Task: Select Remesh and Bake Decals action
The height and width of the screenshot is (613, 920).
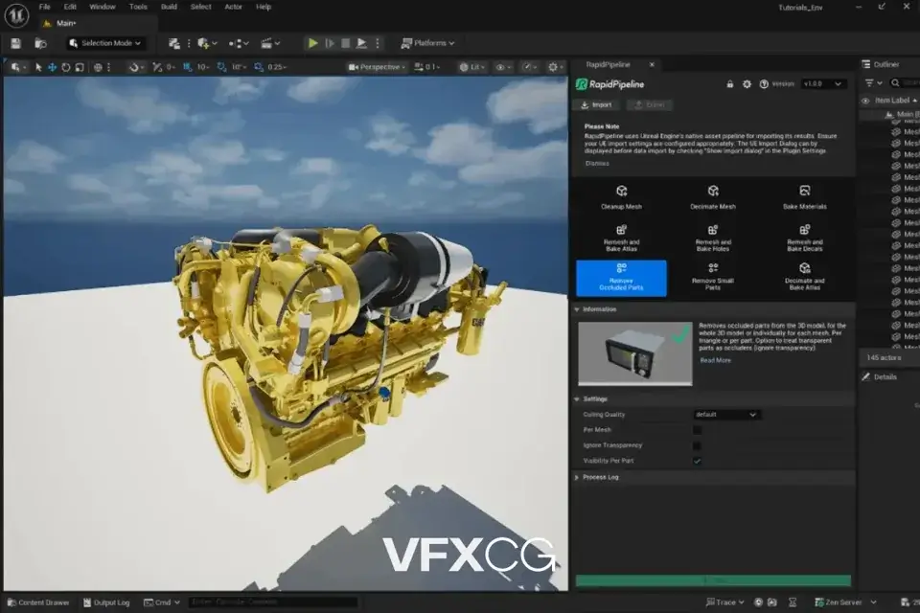Action: (804, 238)
